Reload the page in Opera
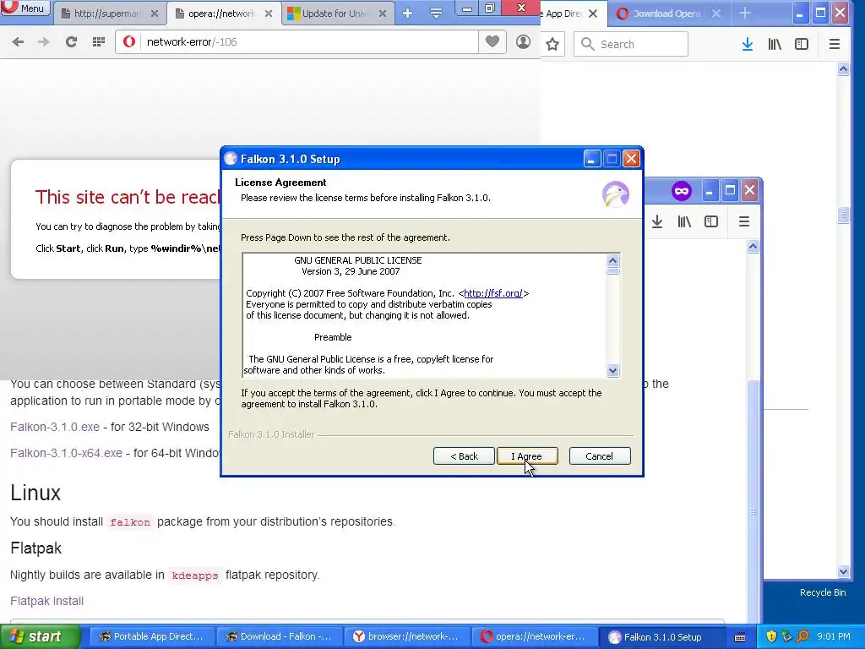This screenshot has width=865, height=649. 71,42
